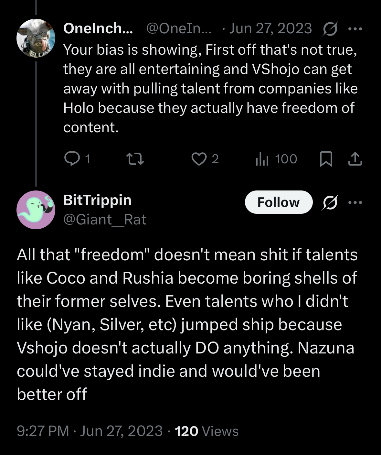The width and height of the screenshot is (381, 455).
Task: Repost OneInch's tweet with retweet icon
Action: (x=135, y=159)
